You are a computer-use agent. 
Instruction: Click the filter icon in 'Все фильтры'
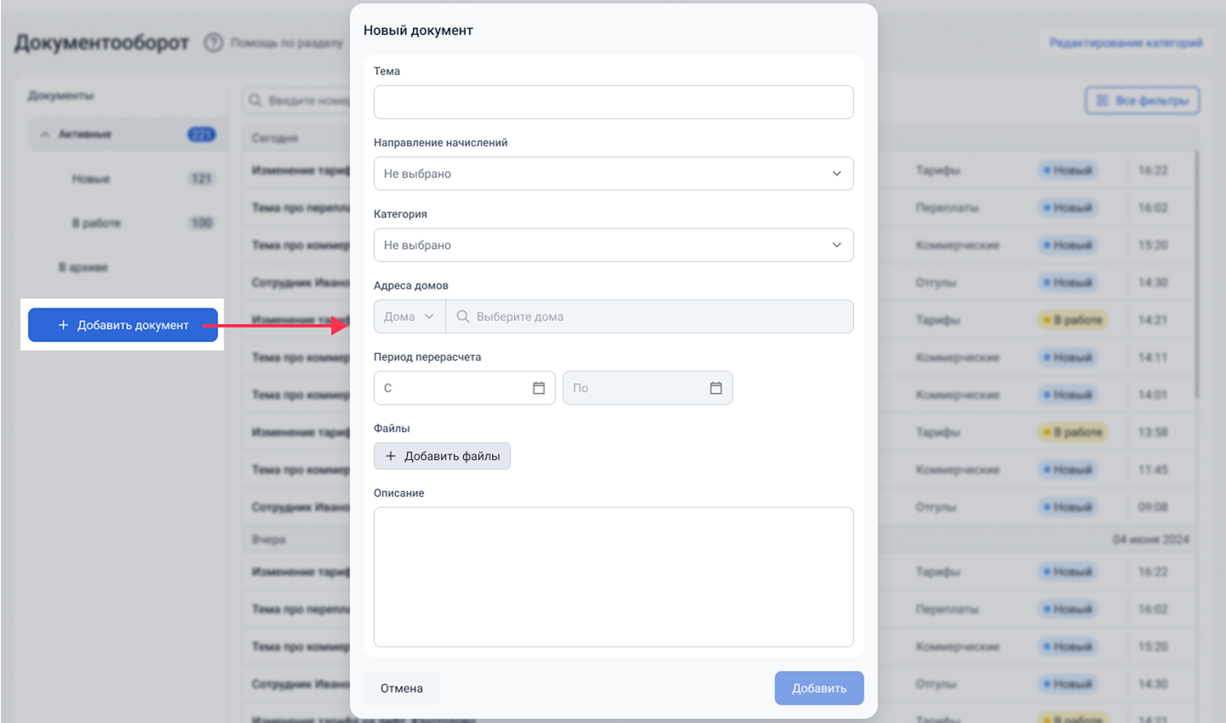pyautogui.click(x=1103, y=100)
